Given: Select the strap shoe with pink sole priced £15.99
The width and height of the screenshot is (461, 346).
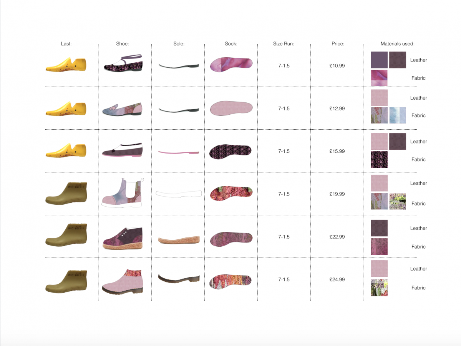Looking at the screenshot, I should (x=123, y=150).
